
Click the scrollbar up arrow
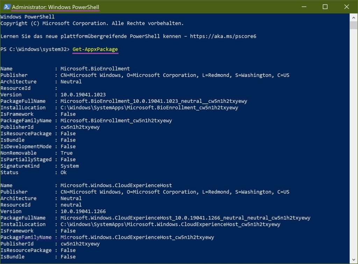coord(353,17)
